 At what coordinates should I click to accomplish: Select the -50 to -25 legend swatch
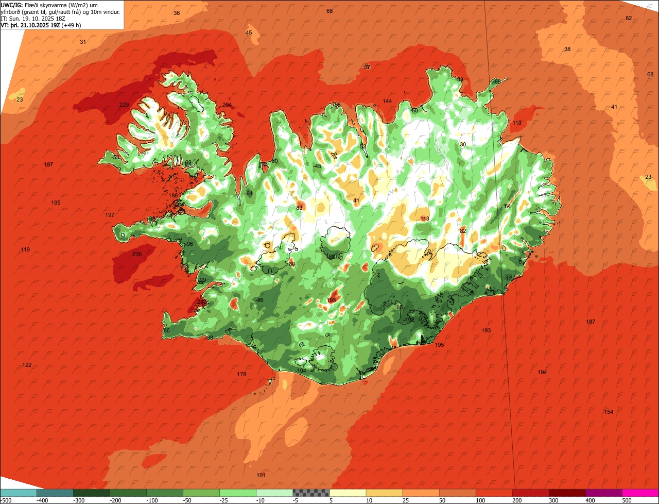201,493
